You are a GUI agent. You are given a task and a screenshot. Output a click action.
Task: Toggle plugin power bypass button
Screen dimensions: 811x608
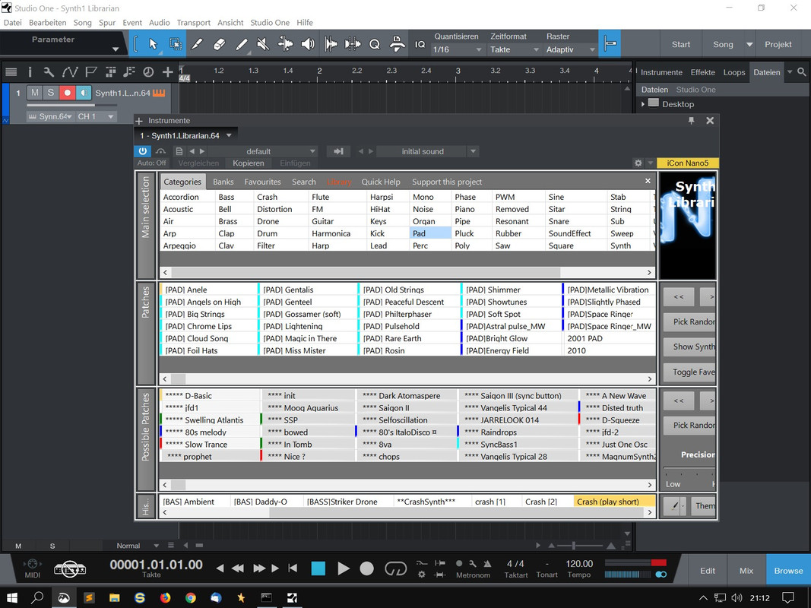click(x=143, y=151)
